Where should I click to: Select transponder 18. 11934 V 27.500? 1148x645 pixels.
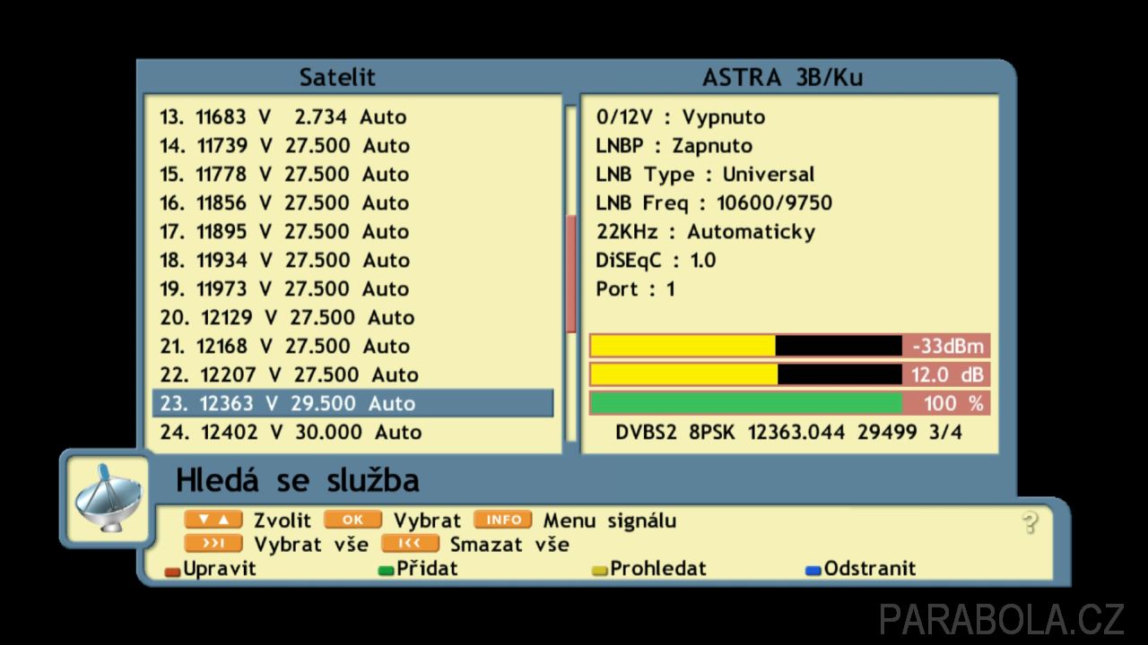click(x=352, y=260)
